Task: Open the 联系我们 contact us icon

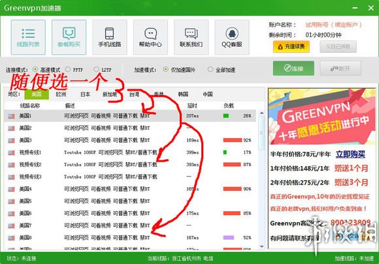Action: [x=191, y=37]
